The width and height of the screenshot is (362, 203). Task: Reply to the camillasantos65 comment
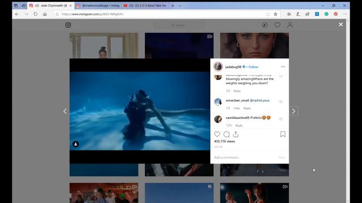pos(239,125)
